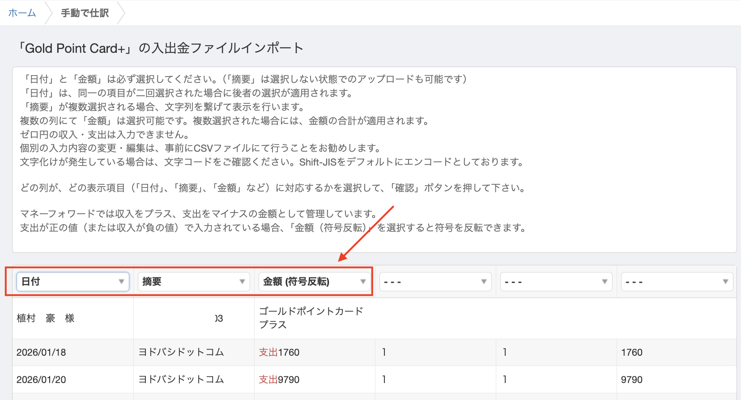Select the 2026/01/20 date cell
Image resolution: width=741 pixels, height=400 pixels.
[41, 379]
